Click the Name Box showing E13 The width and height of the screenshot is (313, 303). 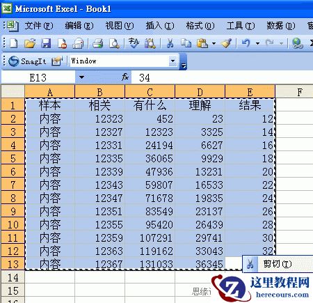pyautogui.click(x=38, y=77)
